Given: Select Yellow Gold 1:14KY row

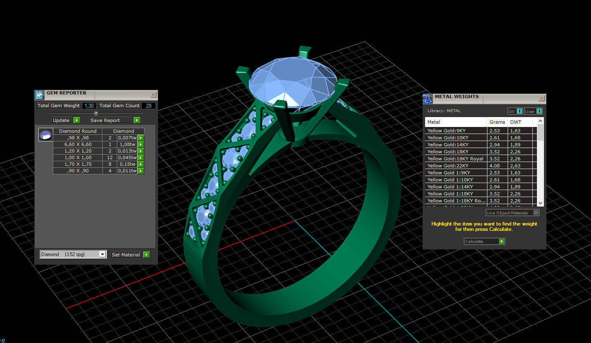Looking at the screenshot, I should pos(481,187).
